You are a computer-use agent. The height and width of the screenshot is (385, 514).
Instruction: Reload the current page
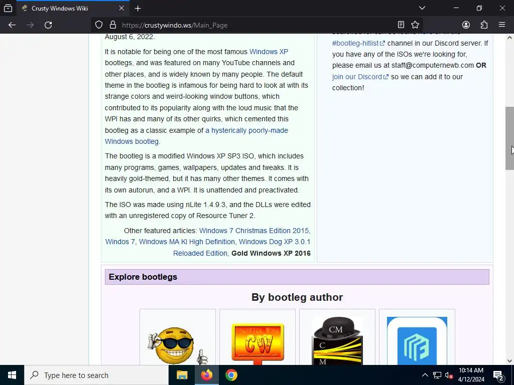pyautogui.click(x=48, y=25)
